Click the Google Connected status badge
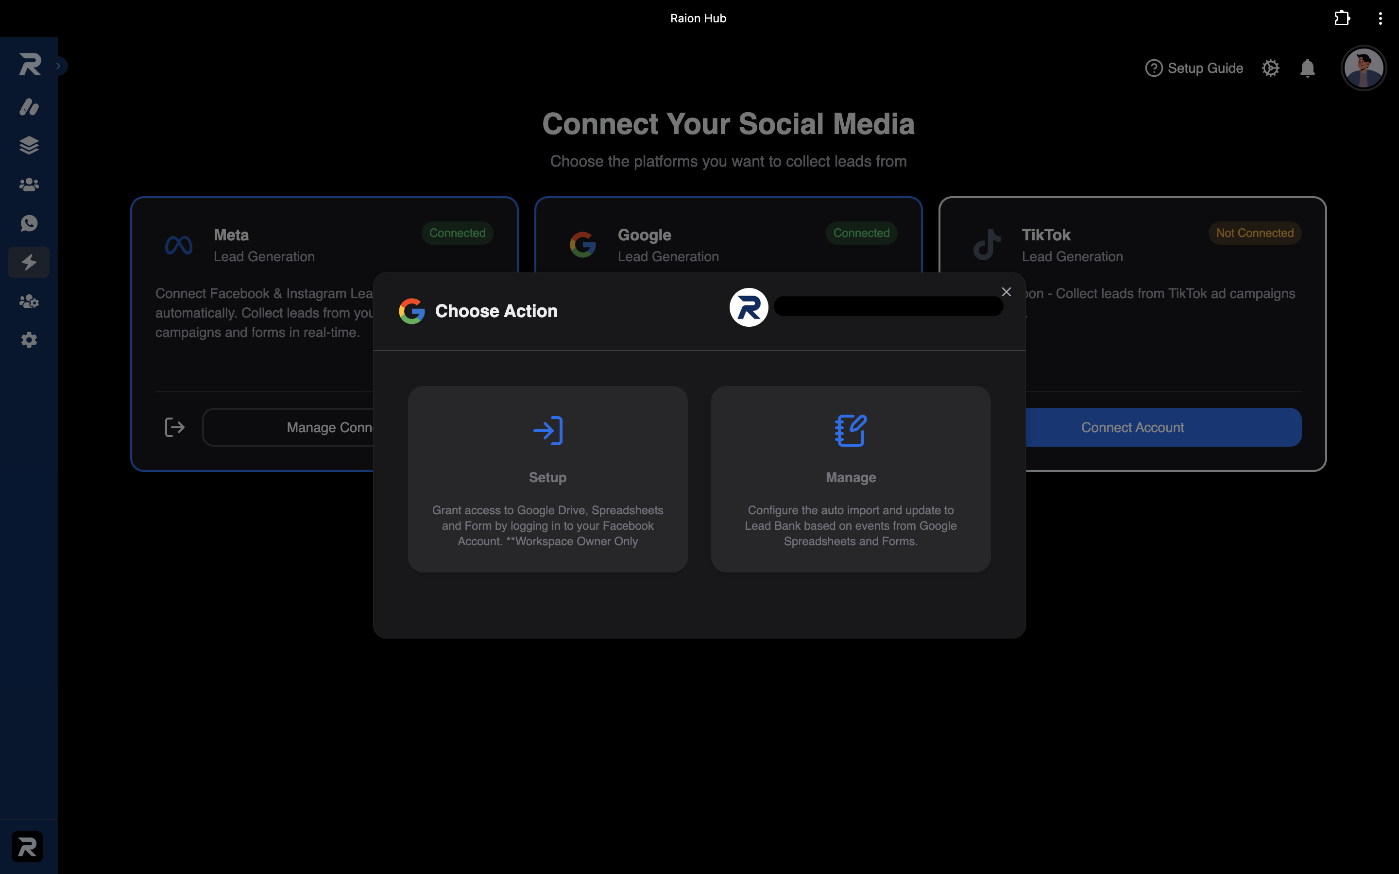This screenshot has width=1399, height=874. [861, 233]
